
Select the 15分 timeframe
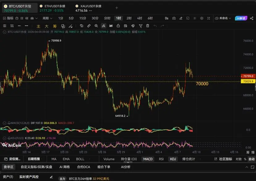[x=83, y=18]
